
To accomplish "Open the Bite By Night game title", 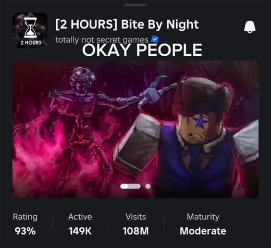I will 127,24.
